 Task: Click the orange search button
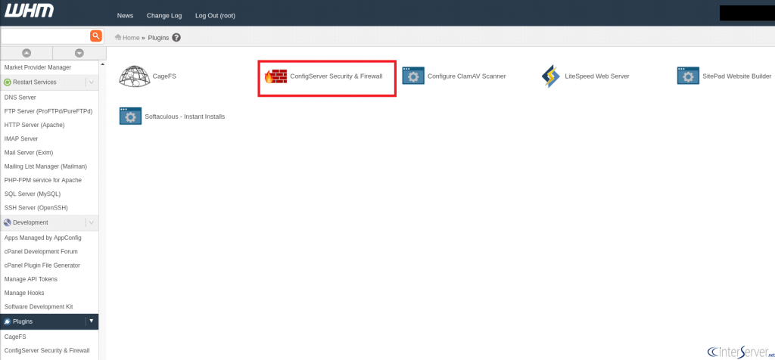pyautogui.click(x=96, y=36)
